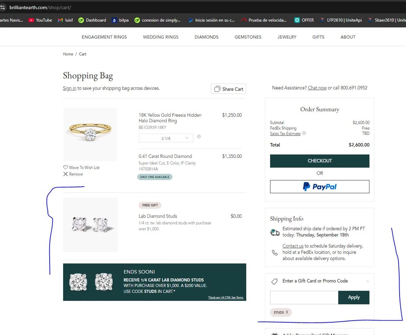Open 18K Yellow Gold Freesia ring title

[170, 118]
